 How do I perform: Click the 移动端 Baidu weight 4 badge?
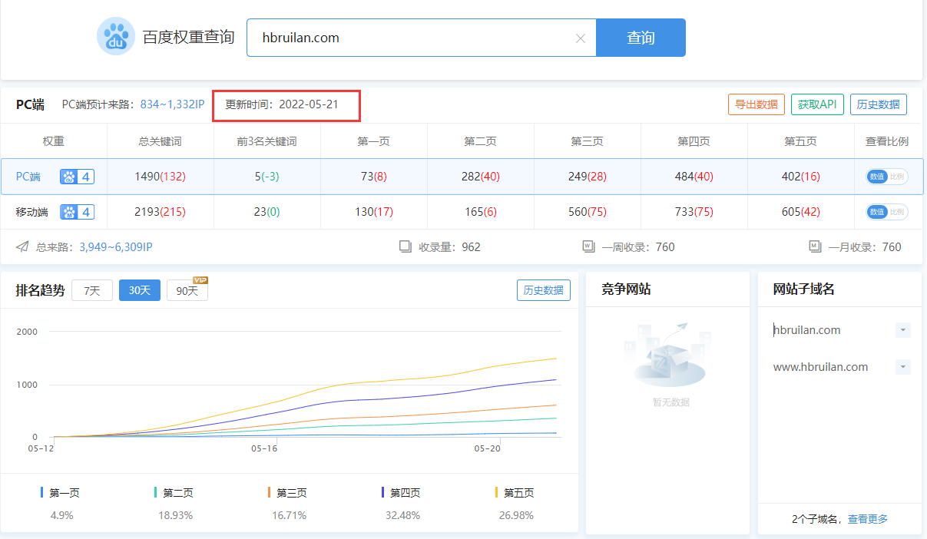(77, 212)
